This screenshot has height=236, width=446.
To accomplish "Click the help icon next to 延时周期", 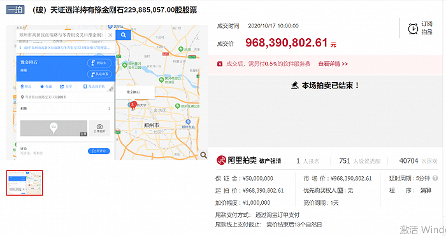I will point(435,178).
